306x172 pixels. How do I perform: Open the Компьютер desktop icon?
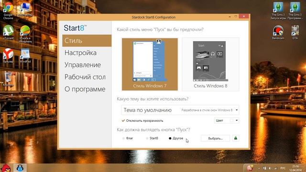(x=25, y=10)
